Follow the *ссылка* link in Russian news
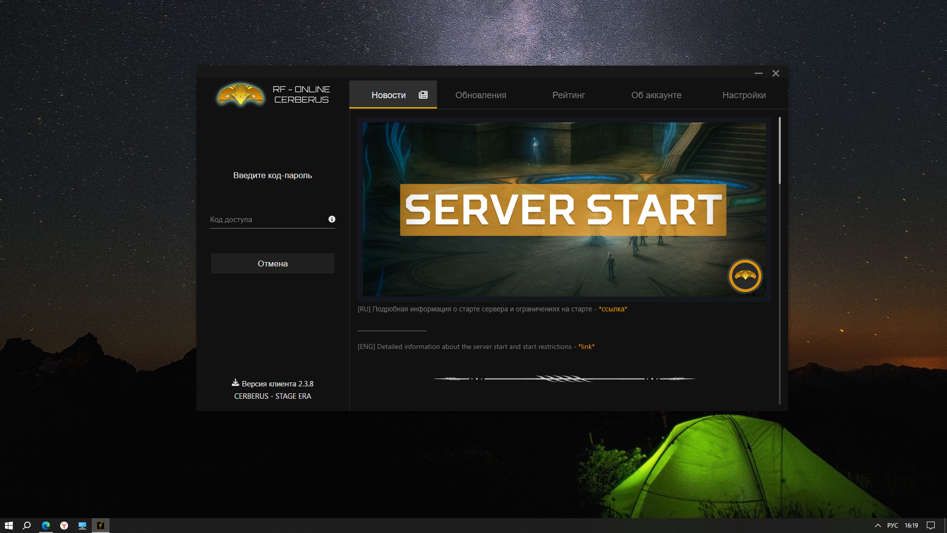The height and width of the screenshot is (533, 947). [x=613, y=309]
